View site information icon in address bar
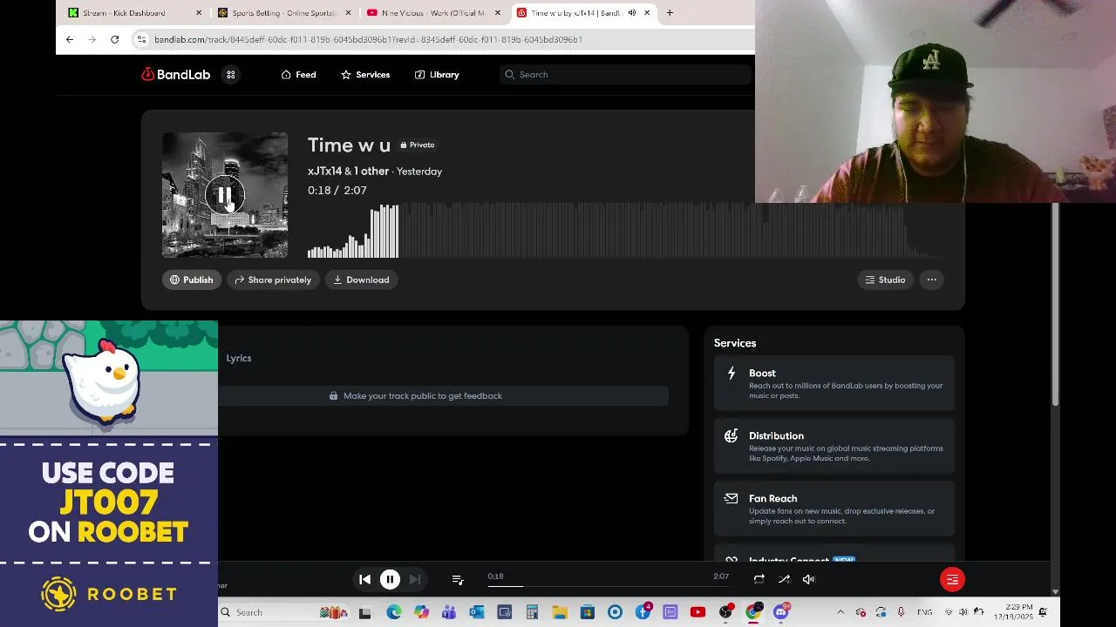 (x=141, y=39)
